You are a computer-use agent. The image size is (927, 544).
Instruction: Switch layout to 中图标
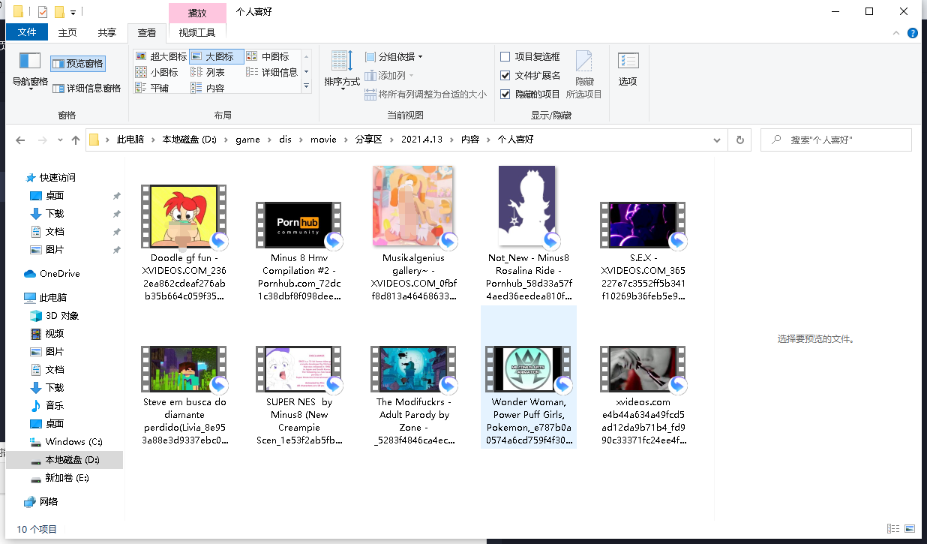click(x=268, y=56)
